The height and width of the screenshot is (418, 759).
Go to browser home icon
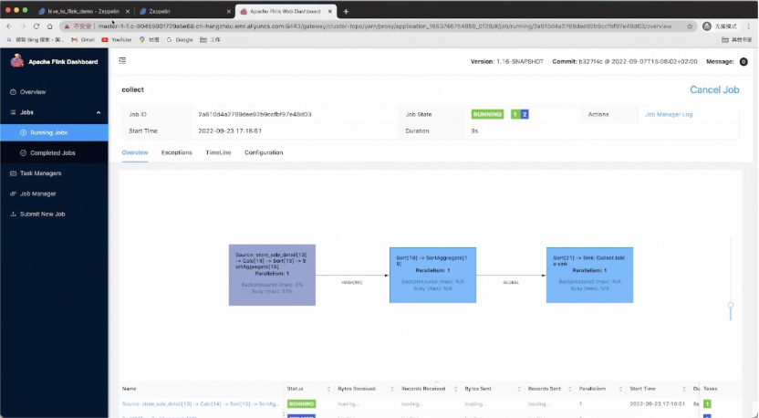pos(50,26)
